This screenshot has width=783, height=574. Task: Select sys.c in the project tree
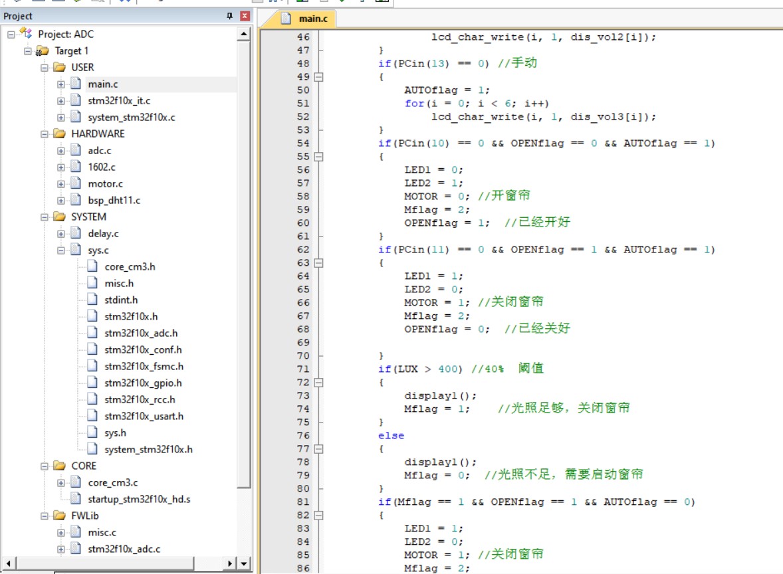[x=98, y=250]
